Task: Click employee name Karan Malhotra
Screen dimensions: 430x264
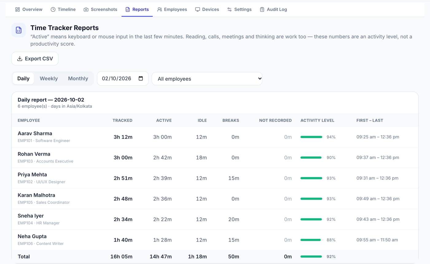Action: tap(37, 195)
